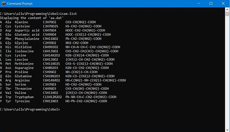Click the Command Prompt title bar icon
This screenshot has height=132, width=230.
point(4,4)
